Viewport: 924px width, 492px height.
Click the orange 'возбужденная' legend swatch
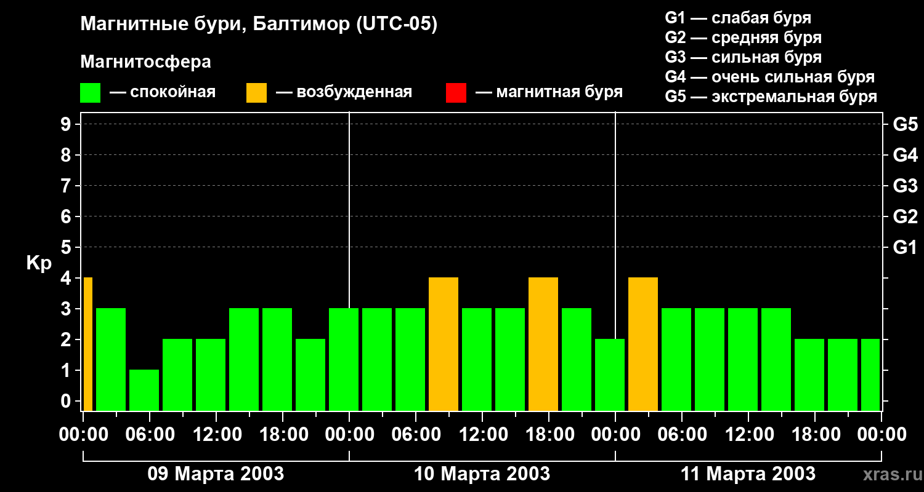[256, 93]
